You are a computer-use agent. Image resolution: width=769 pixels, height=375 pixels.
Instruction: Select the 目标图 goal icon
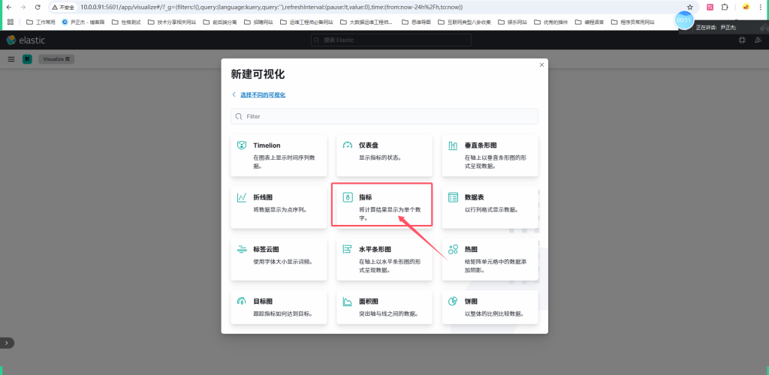pos(242,301)
